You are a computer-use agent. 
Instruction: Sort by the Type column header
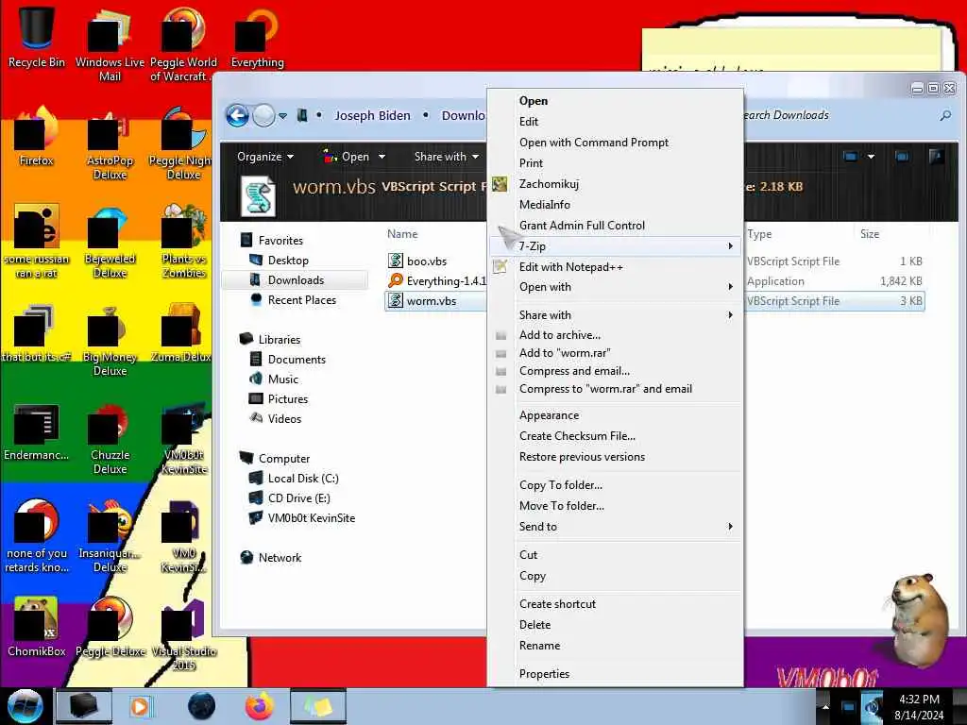pyautogui.click(x=759, y=234)
